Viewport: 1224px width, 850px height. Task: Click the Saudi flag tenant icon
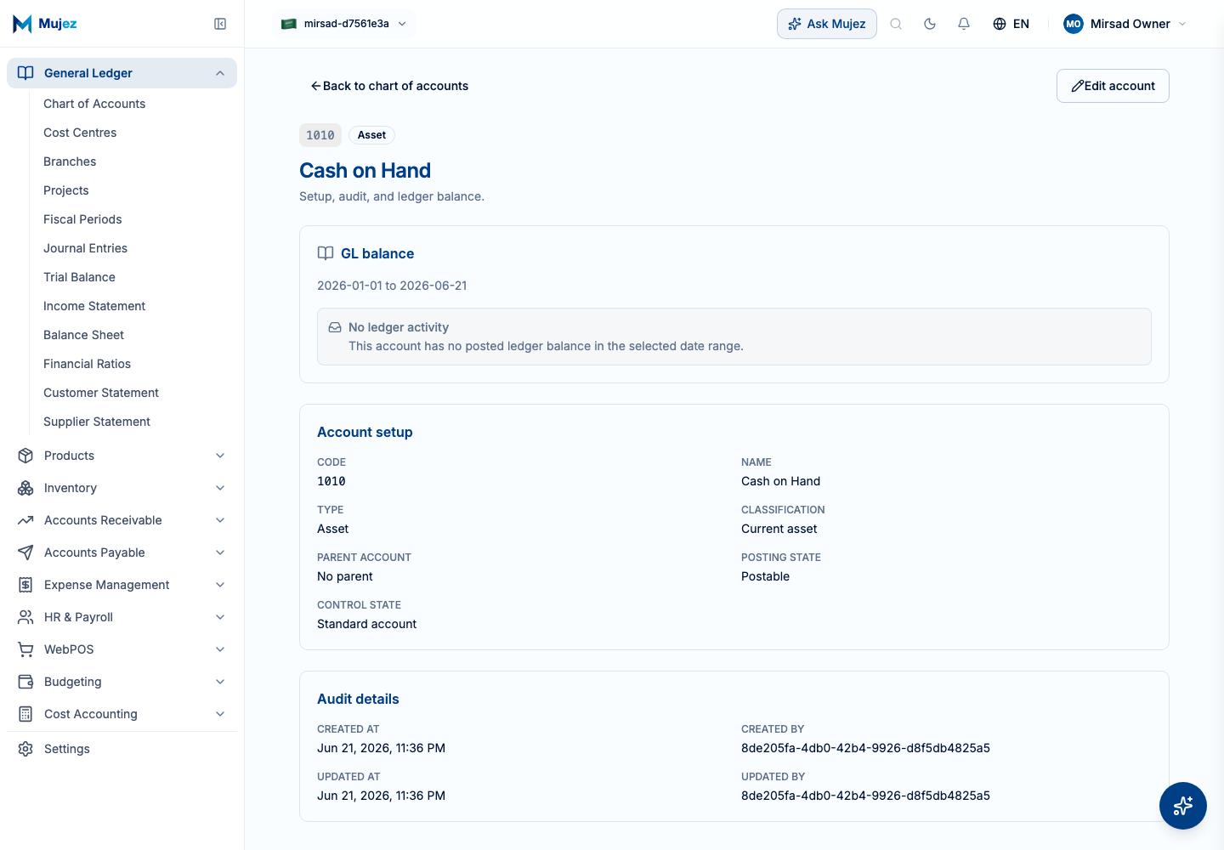(289, 24)
